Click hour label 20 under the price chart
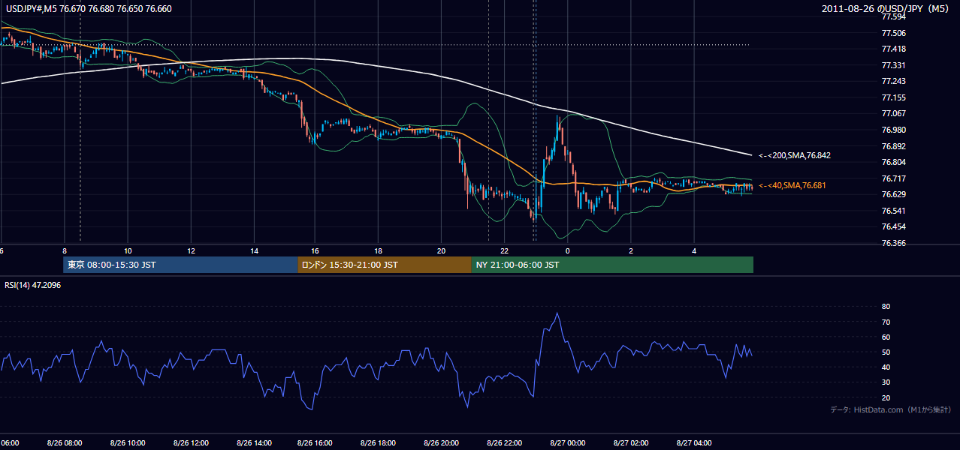 (442, 250)
